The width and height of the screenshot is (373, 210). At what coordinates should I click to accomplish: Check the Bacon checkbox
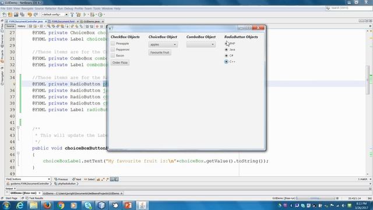(x=112, y=55)
